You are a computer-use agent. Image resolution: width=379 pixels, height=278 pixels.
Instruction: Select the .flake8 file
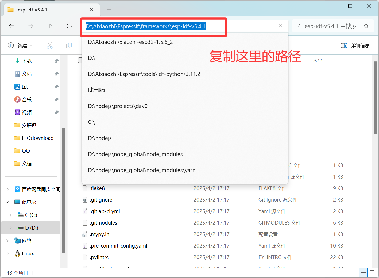point(97,188)
